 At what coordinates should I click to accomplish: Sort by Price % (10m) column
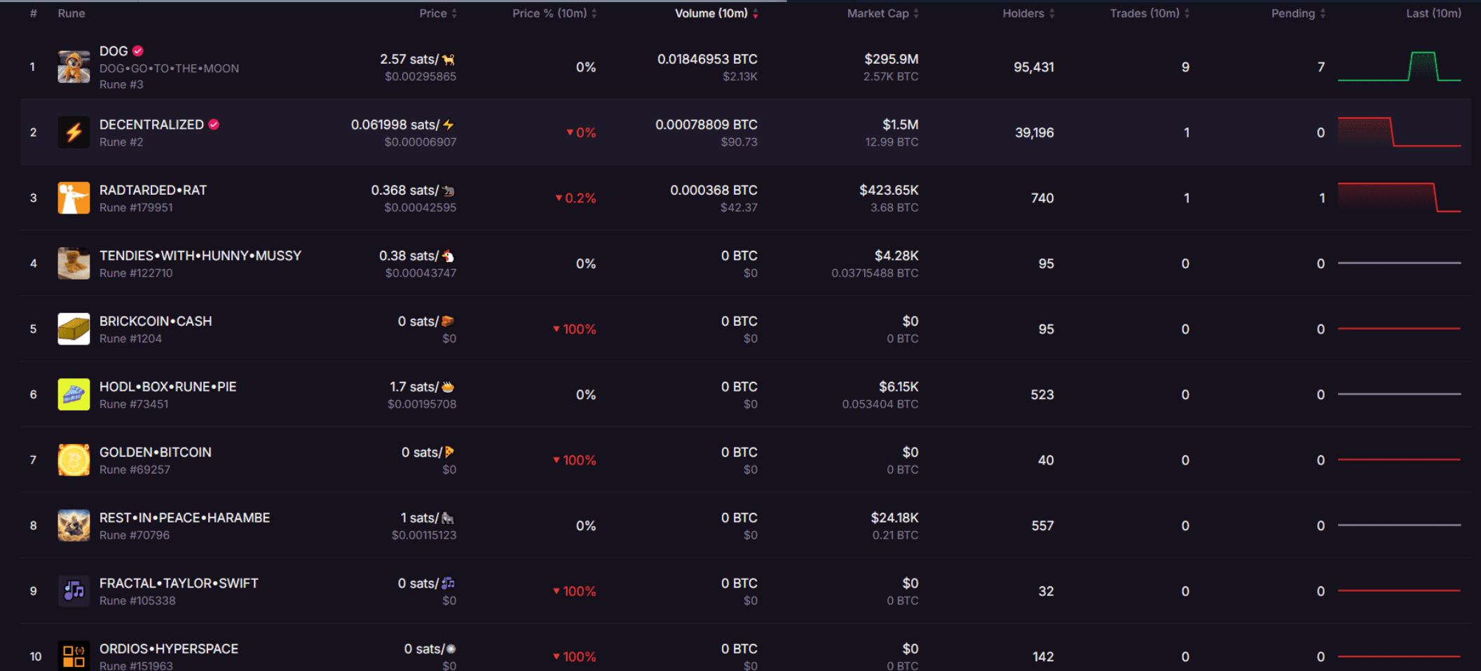(554, 13)
